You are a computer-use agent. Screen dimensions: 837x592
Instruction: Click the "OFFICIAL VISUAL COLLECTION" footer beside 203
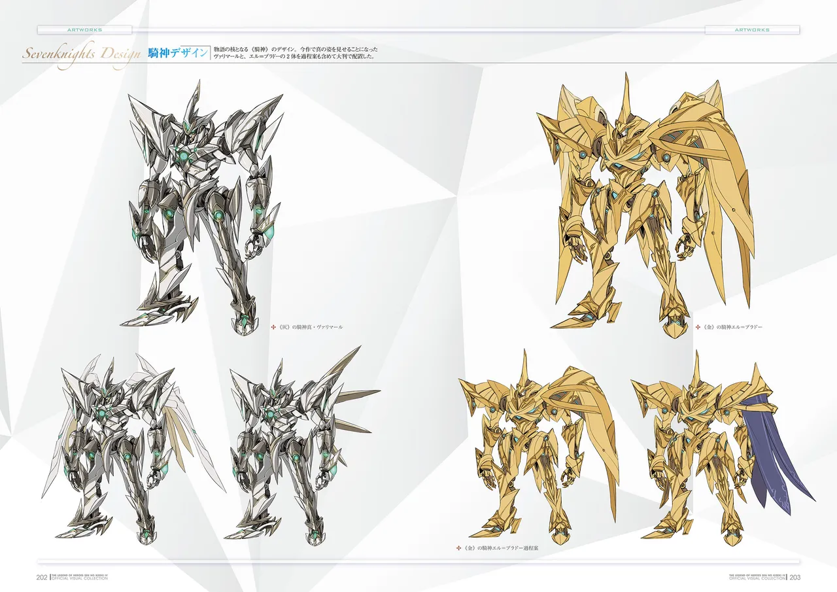pos(757,579)
